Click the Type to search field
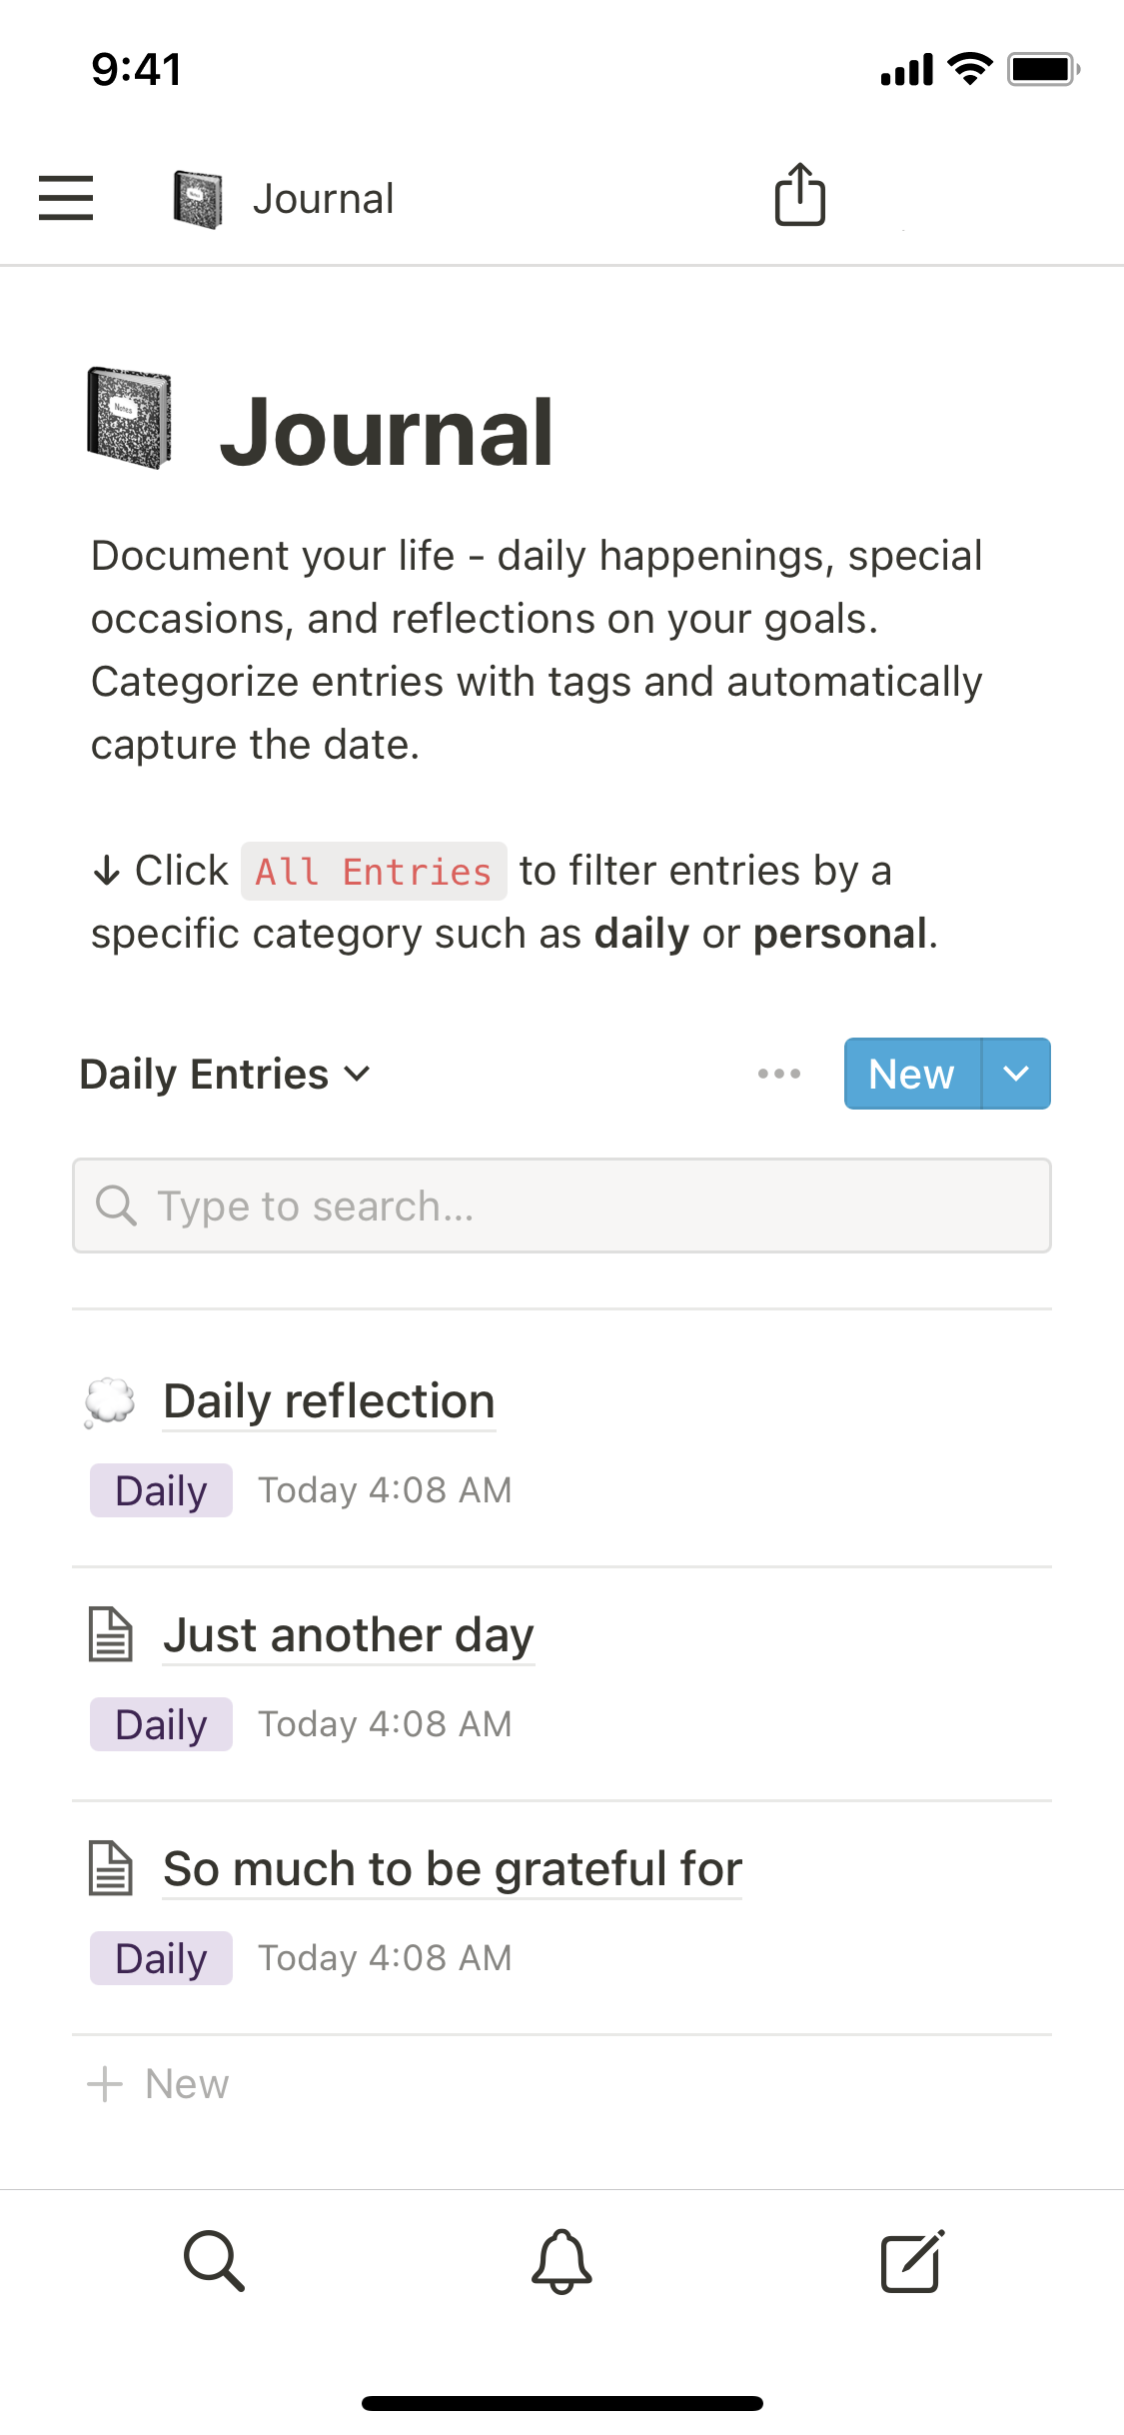 (562, 1206)
